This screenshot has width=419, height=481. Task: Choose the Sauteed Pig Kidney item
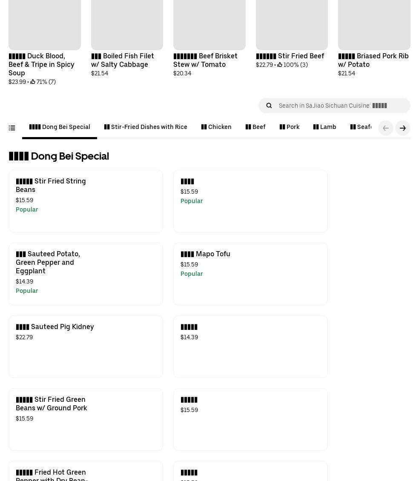click(x=85, y=346)
